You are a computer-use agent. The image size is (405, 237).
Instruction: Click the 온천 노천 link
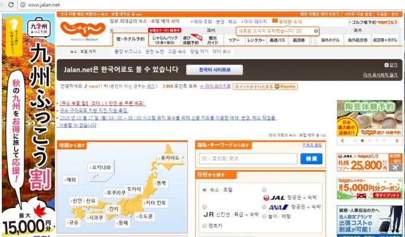[x=155, y=52]
